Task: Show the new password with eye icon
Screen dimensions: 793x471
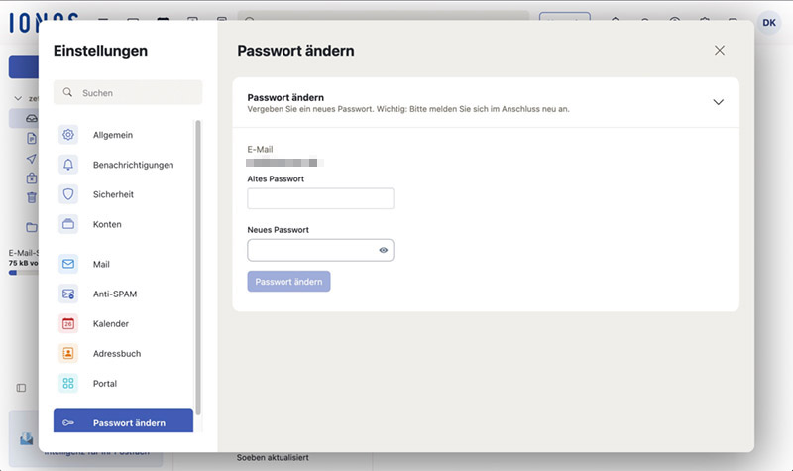Action: point(383,250)
